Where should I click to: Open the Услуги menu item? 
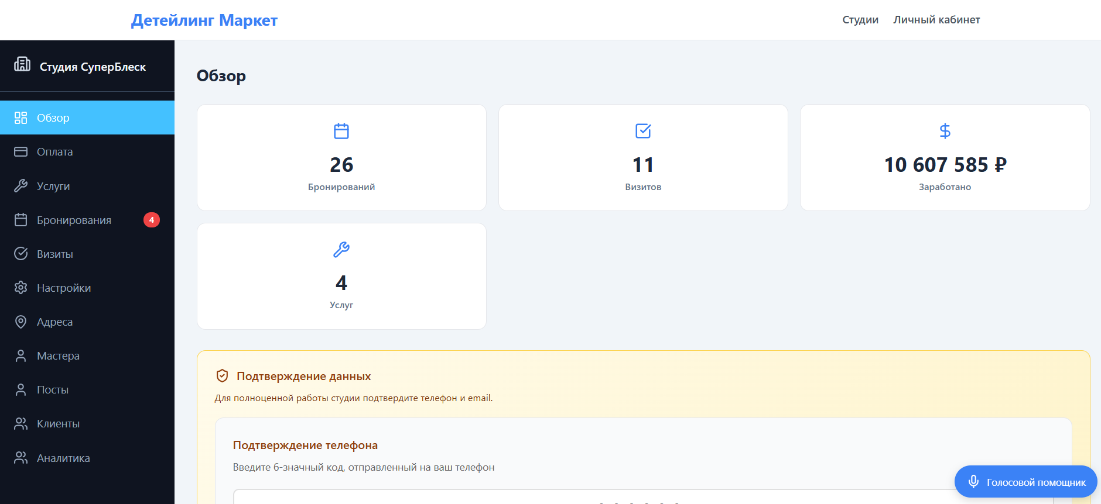87,186
